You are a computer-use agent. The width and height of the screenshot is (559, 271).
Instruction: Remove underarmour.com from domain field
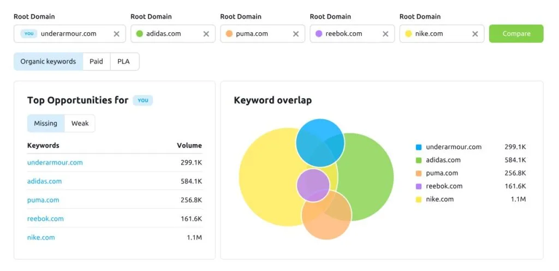pyautogui.click(x=117, y=34)
